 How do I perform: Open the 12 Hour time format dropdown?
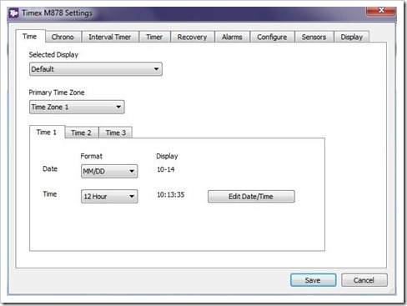tap(109, 197)
